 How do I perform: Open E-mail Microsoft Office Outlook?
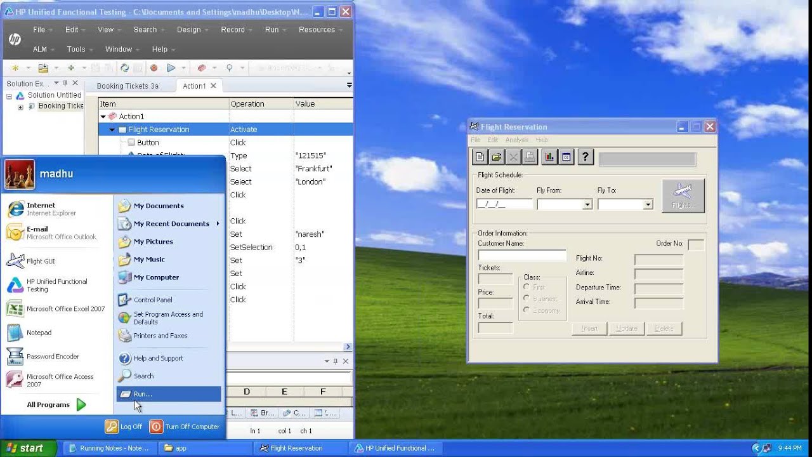51,233
